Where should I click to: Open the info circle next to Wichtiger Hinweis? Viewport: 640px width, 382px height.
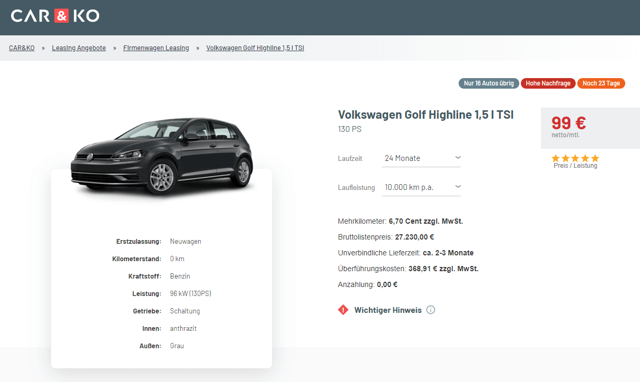point(431,310)
